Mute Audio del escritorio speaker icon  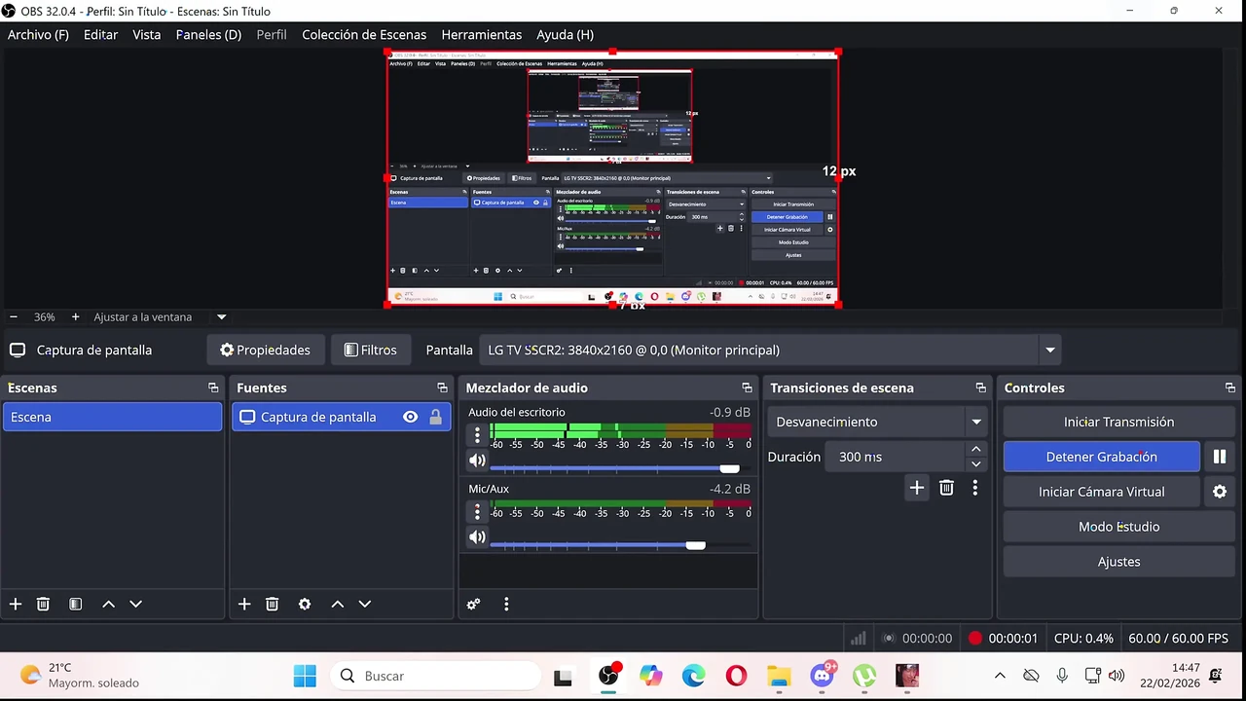tap(477, 461)
